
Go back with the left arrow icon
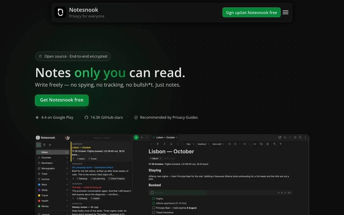[x=142, y=137]
